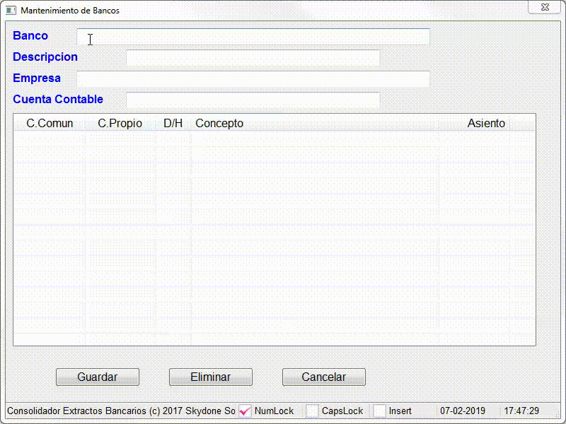
Task: Click the Concepto column header
Action: (219, 124)
